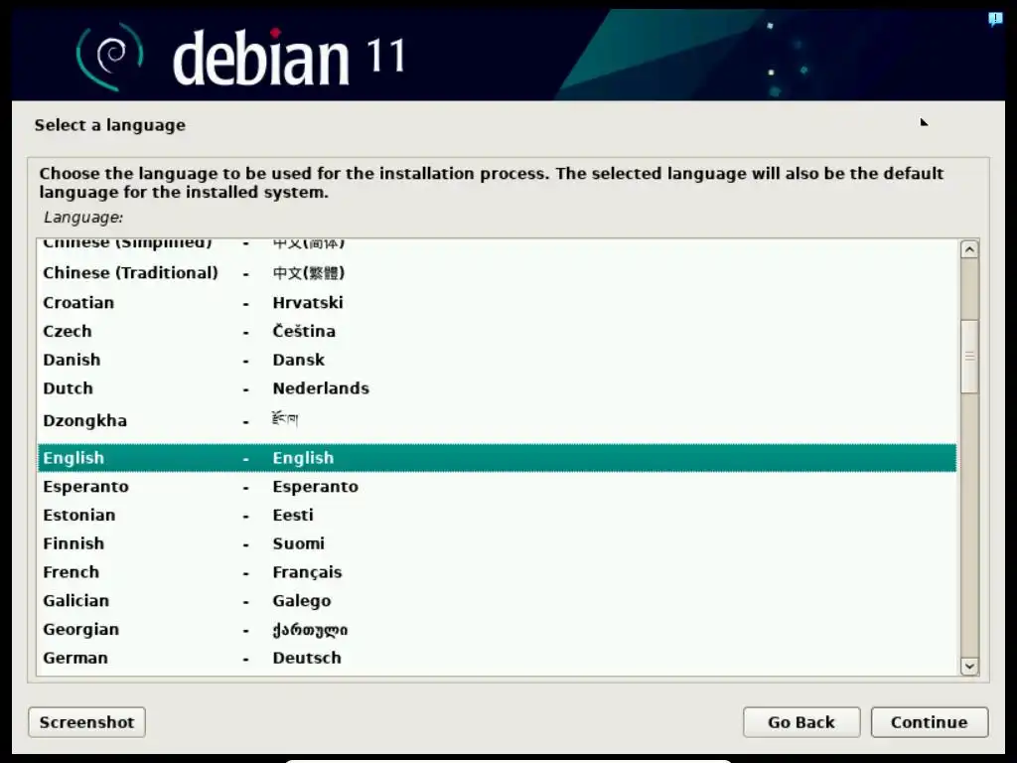Select Estonian - Eesti language
The height and width of the screenshot is (763, 1017).
tap(497, 516)
